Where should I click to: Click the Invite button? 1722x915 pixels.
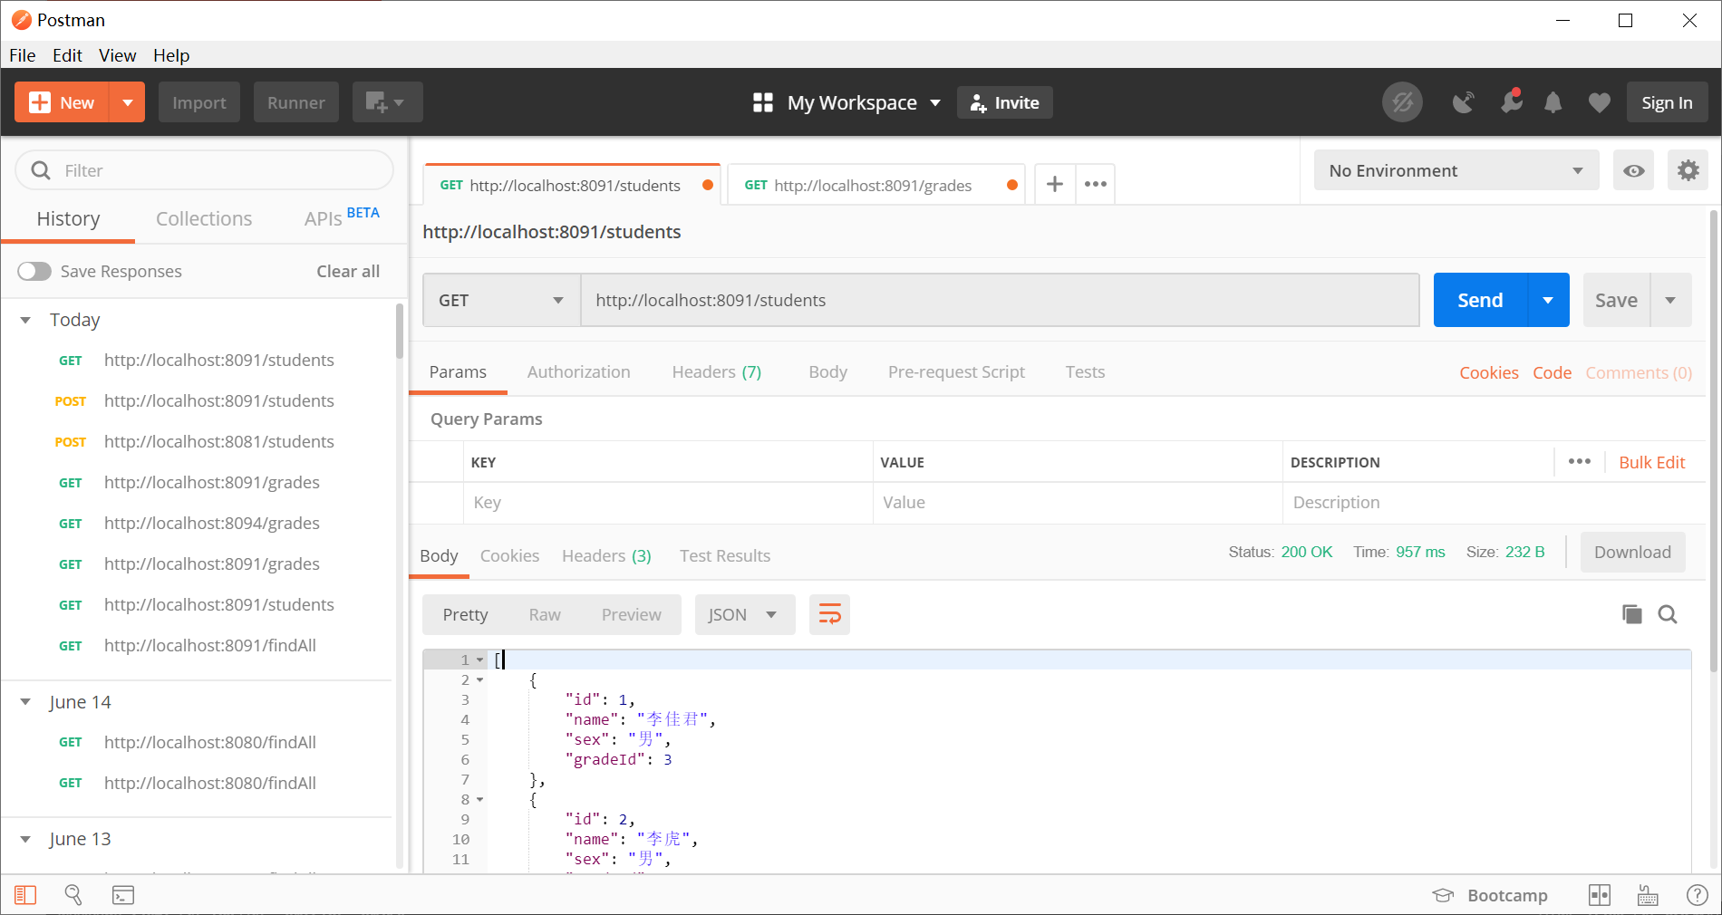point(1005,102)
